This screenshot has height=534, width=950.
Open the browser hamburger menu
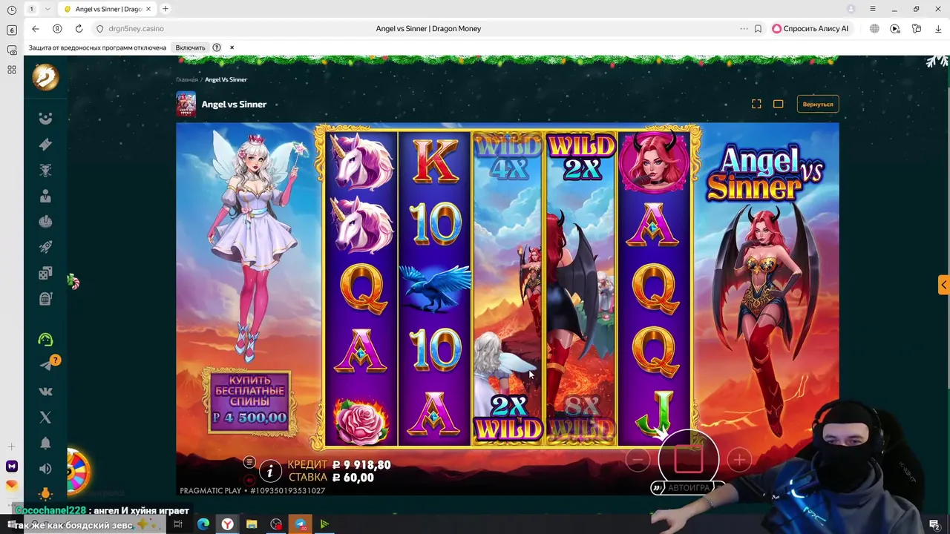pos(873,9)
